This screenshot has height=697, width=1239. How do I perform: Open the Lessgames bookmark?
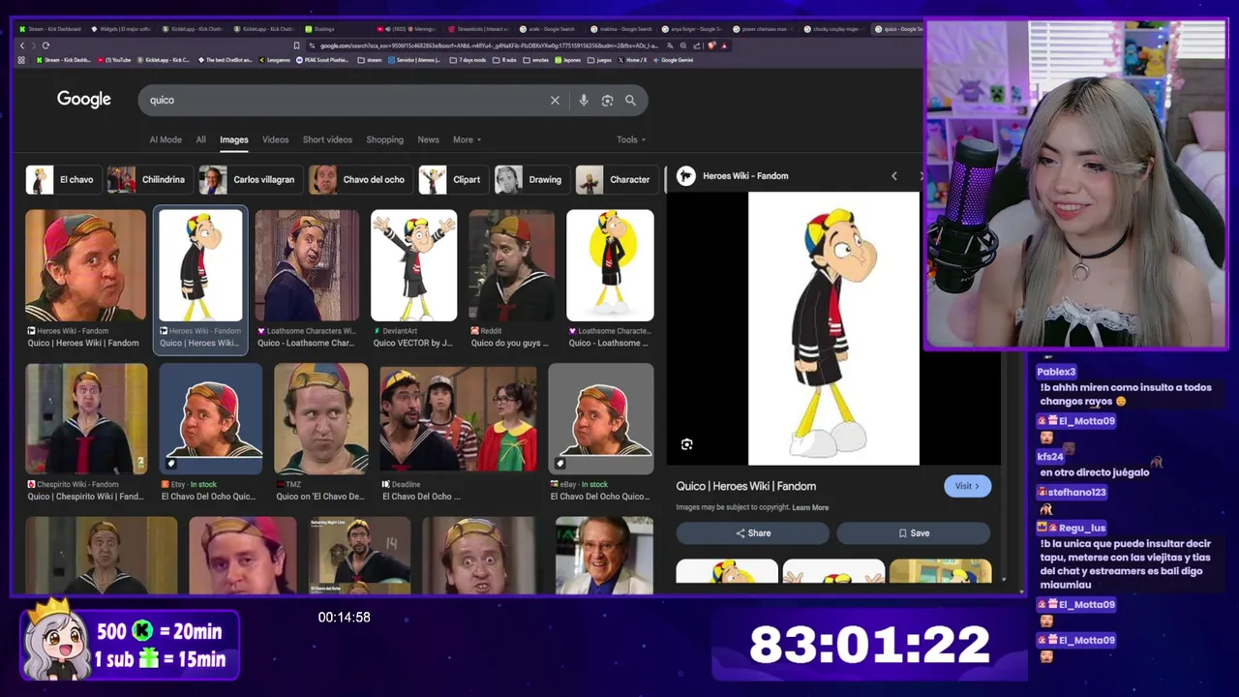(274, 60)
